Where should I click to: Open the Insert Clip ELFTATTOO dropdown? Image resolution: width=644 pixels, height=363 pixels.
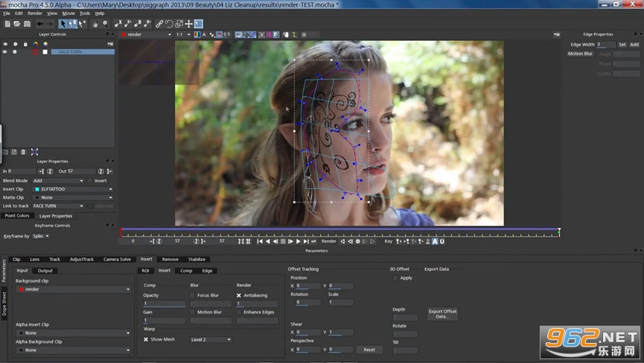tap(73, 189)
